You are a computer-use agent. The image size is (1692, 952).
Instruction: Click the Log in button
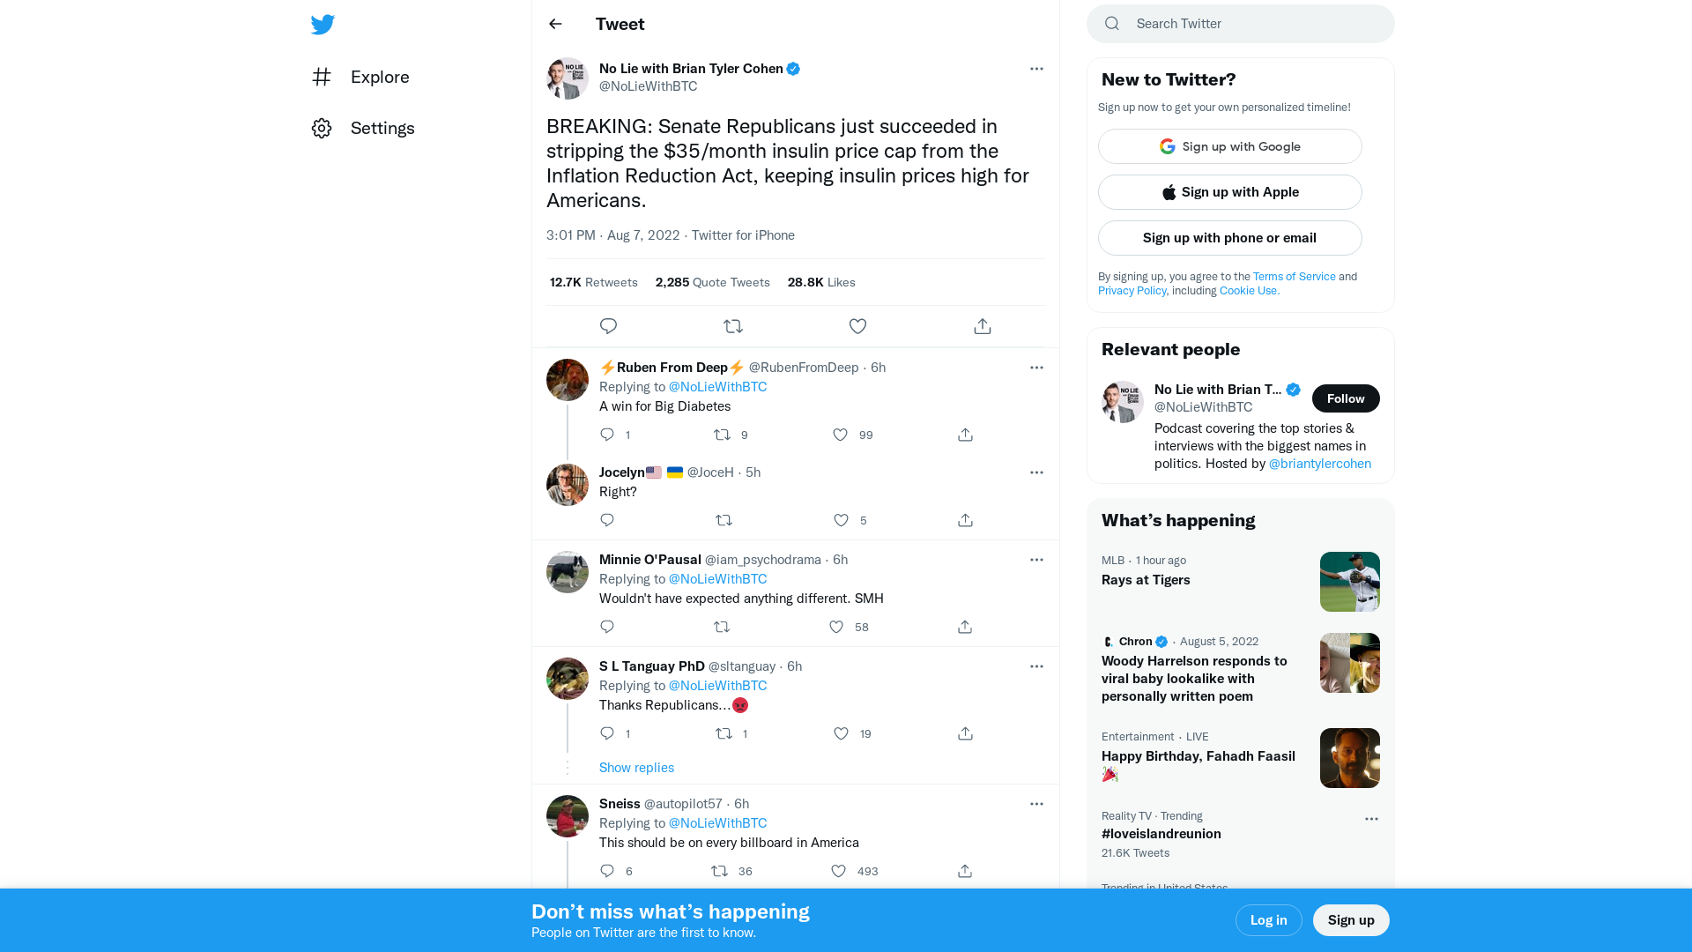[1268, 919]
